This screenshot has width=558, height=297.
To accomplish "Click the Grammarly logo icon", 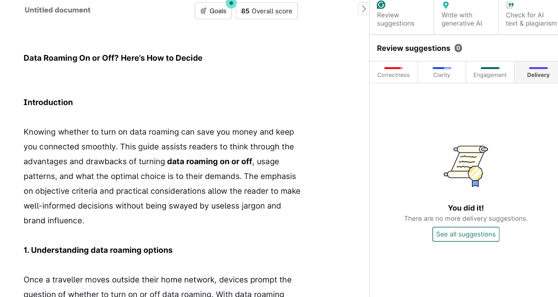I will pos(381,5).
